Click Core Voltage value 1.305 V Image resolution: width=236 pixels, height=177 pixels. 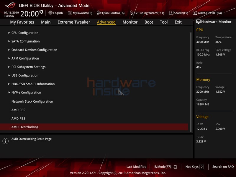pyautogui.click(x=220, y=55)
